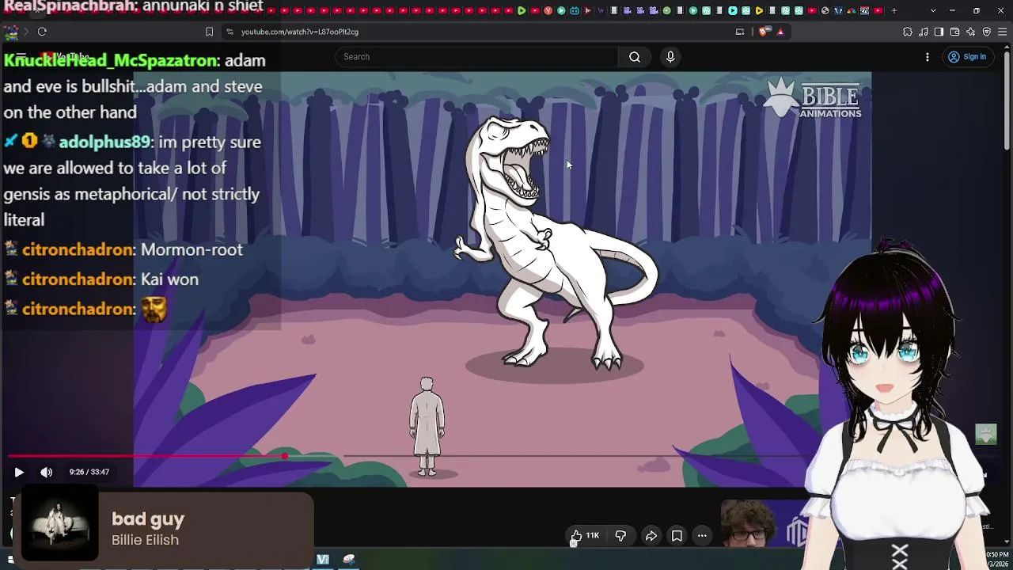The width and height of the screenshot is (1013, 570).
Task: Reload the page
Action: click(42, 32)
